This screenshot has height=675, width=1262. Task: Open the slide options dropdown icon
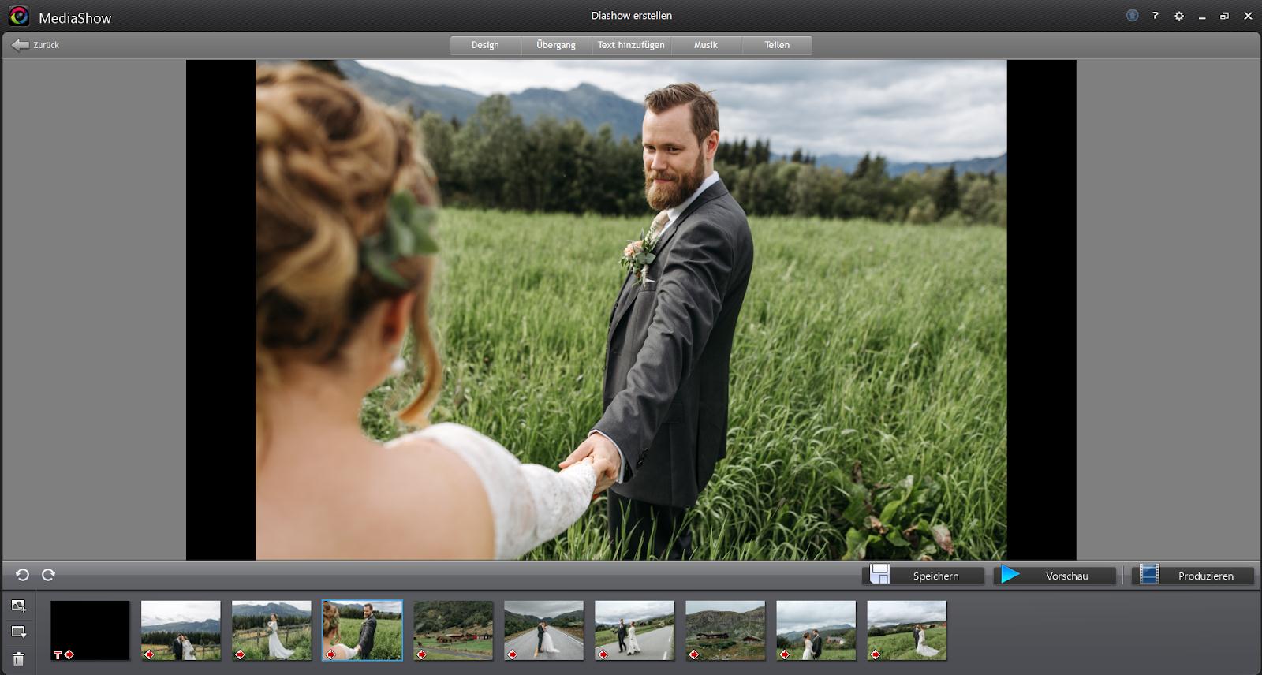[19, 632]
